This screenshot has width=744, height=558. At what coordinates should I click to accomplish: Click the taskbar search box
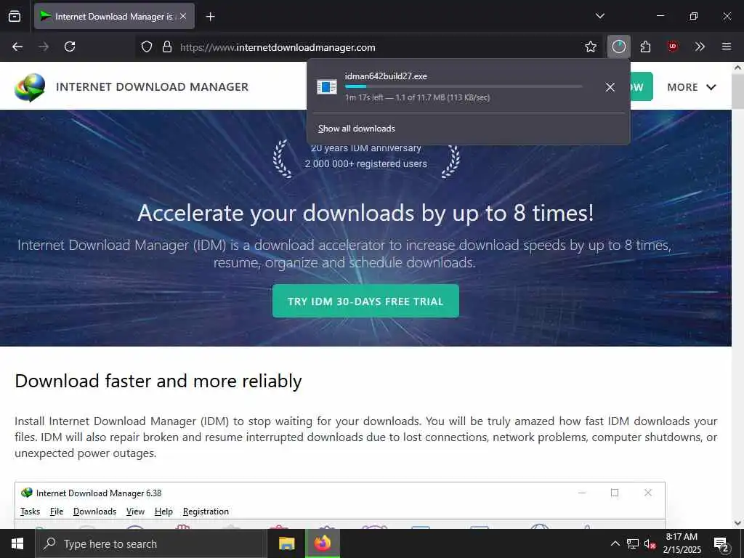click(x=151, y=543)
